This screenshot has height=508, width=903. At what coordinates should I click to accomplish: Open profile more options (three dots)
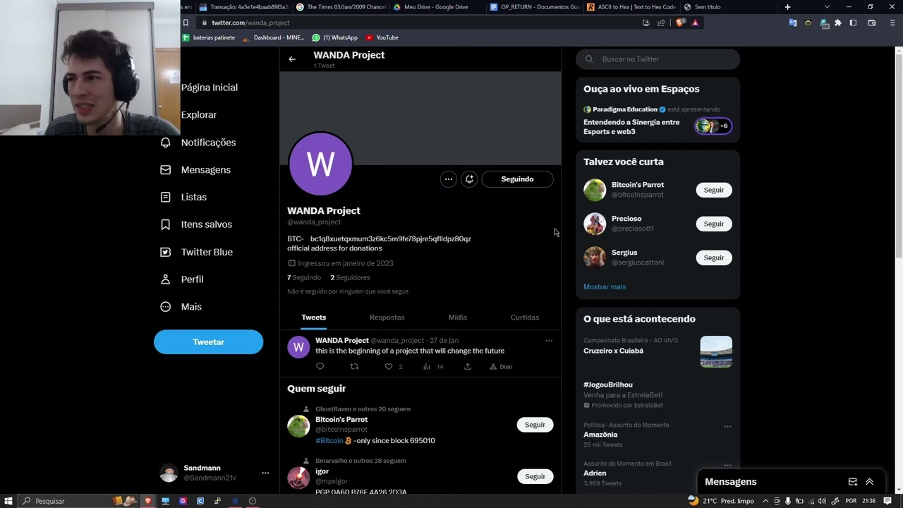pos(449,179)
